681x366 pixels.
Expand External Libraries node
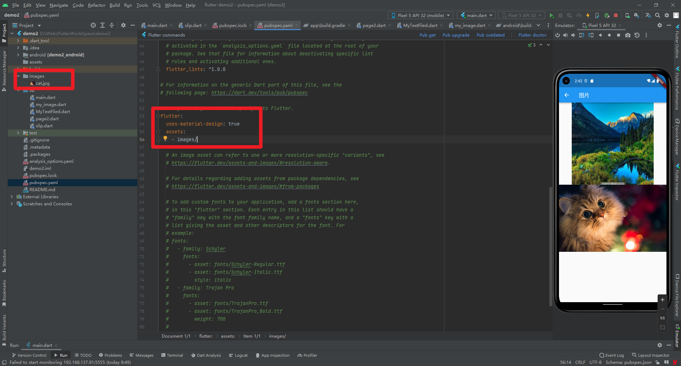[12, 196]
